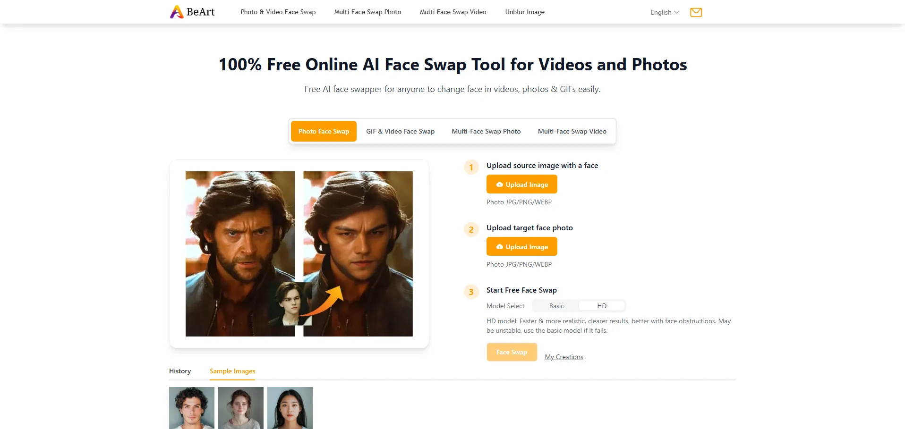Click step 3 number badge
Image resolution: width=905 pixels, height=429 pixels.
(x=471, y=292)
